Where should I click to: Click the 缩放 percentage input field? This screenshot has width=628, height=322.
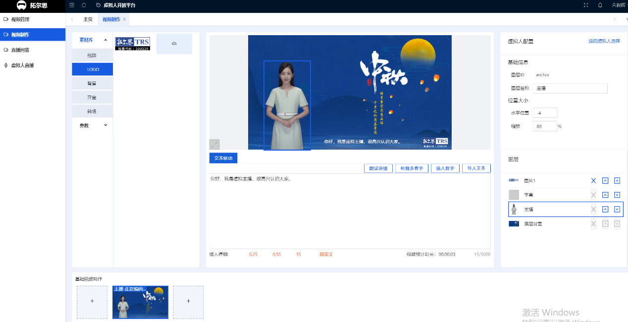coord(544,126)
